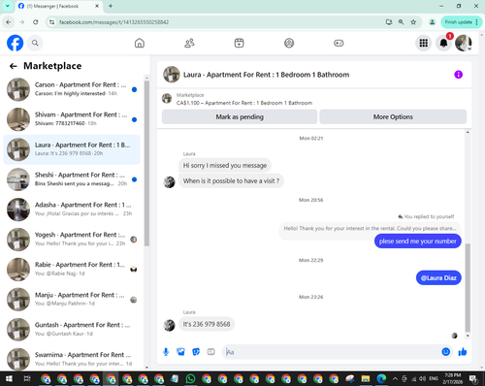Click the "You replied to yourself" label
Screen dimensions: 485x386
(426, 216)
